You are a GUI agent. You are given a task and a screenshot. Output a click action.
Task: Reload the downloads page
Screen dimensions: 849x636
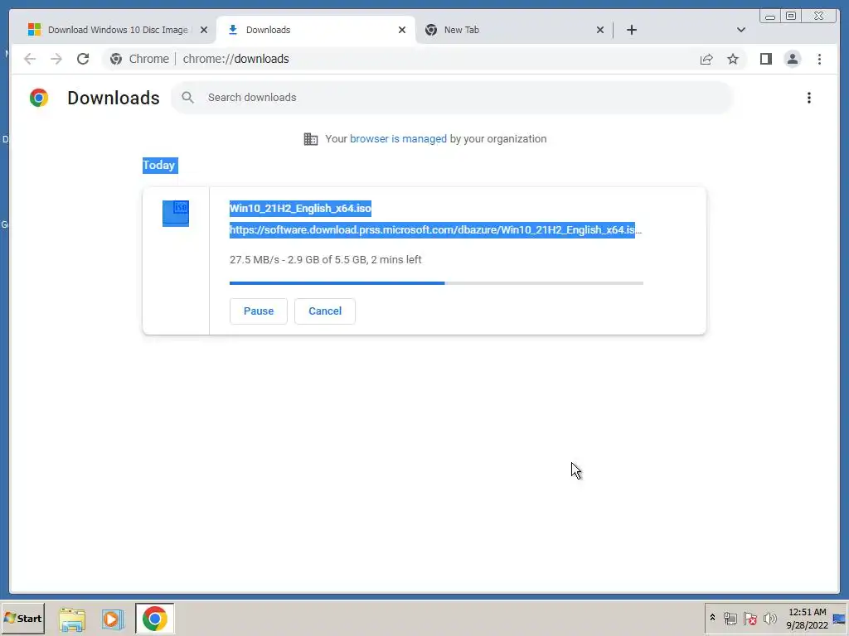coord(83,59)
